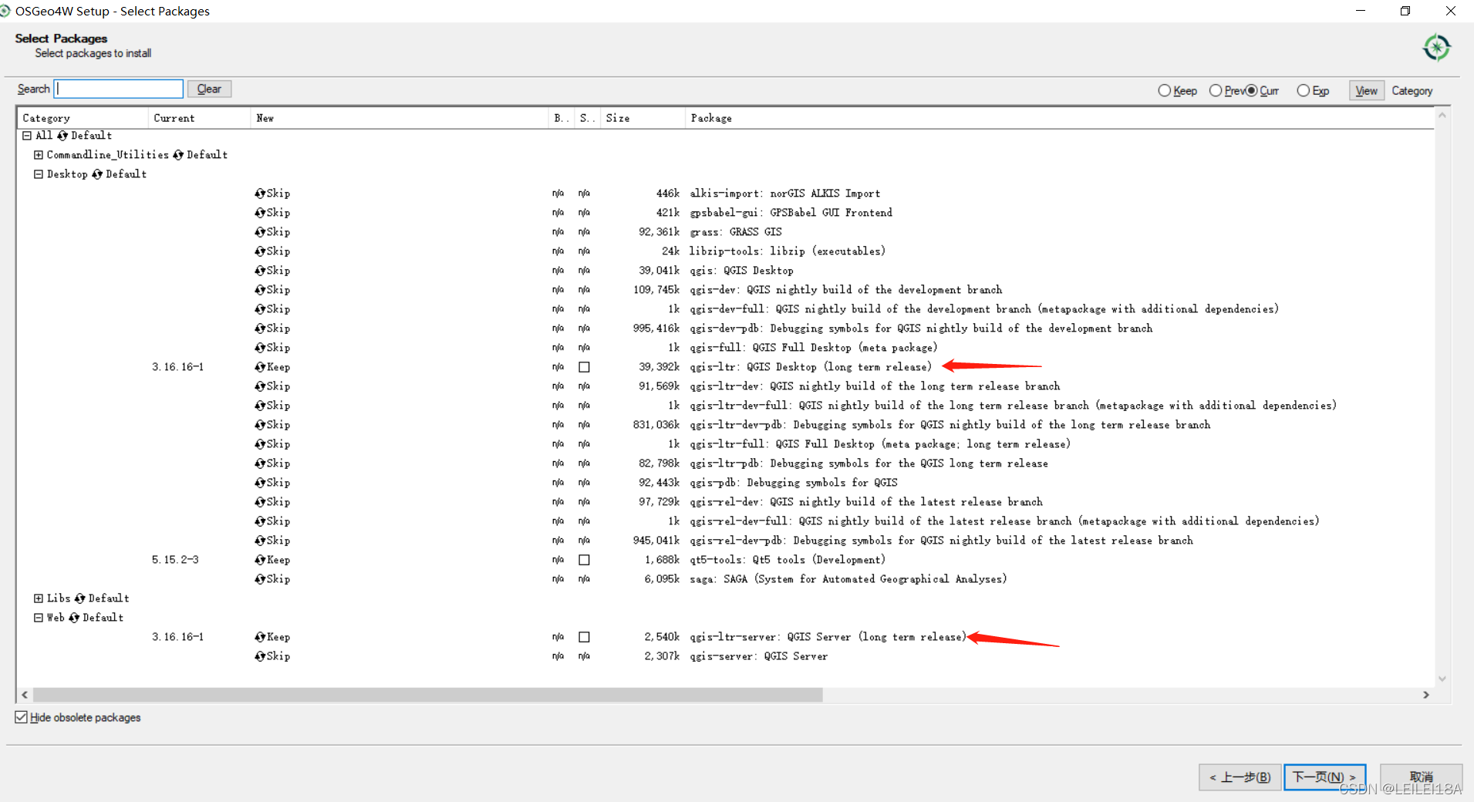Click the Clear search button
Image resolution: width=1474 pixels, height=802 pixels.
click(x=209, y=89)
